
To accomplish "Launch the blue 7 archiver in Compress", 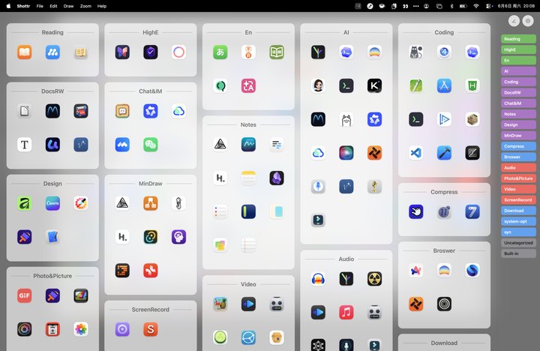I will tap(472, 211).
